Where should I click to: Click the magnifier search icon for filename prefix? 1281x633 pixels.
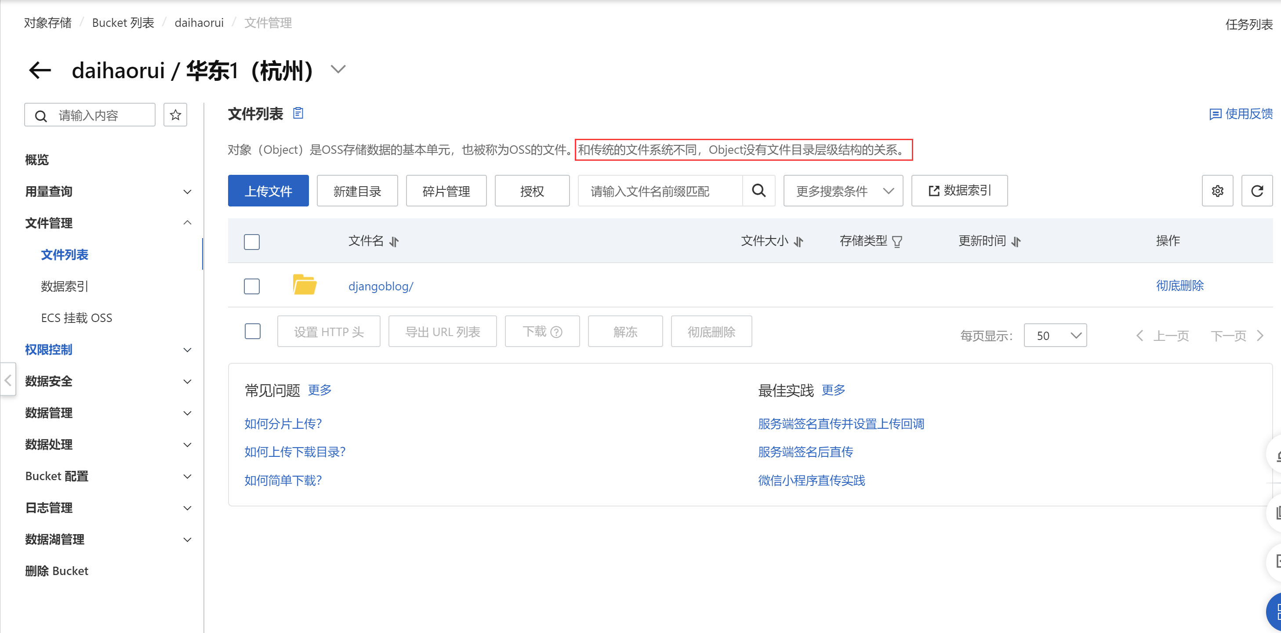758,191
